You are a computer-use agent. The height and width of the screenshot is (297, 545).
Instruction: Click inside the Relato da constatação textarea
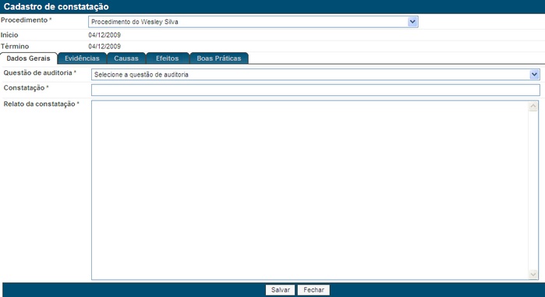click(310, 190)
